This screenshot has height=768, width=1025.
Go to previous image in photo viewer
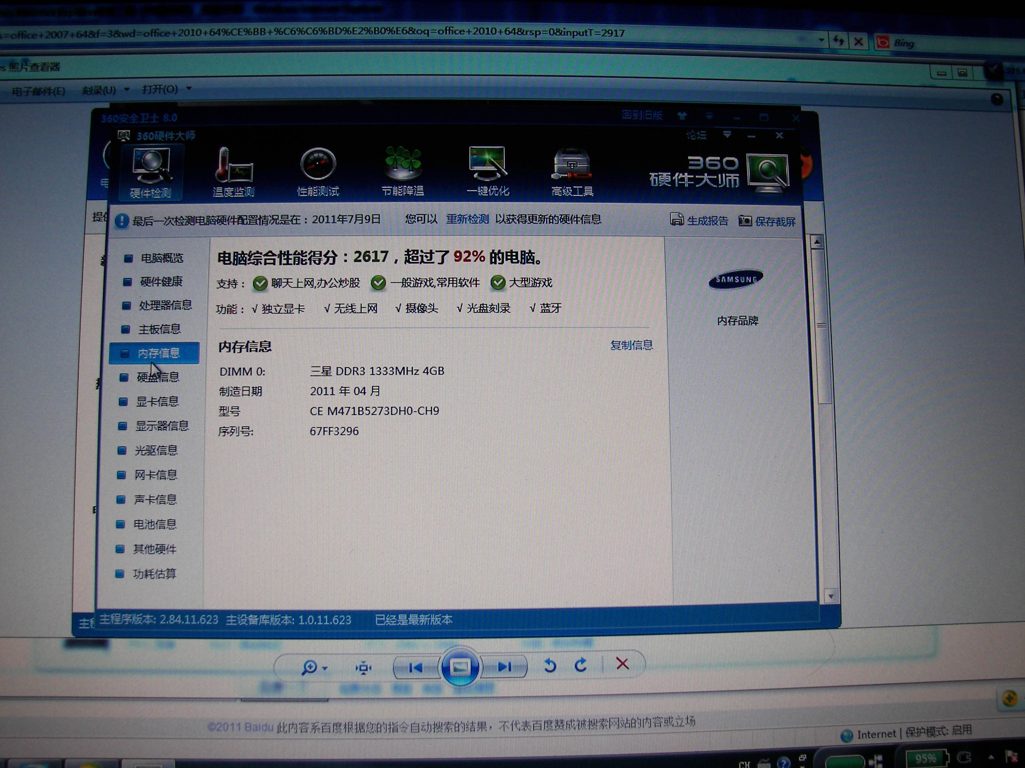pos(416,667)
